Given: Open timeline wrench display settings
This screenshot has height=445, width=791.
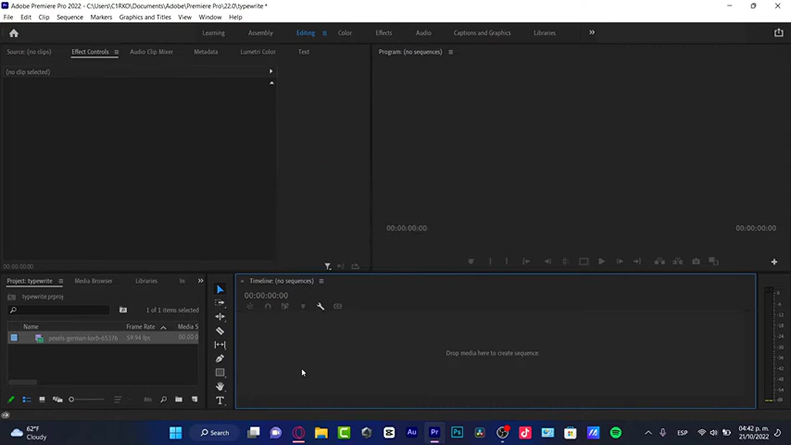Looking at the screenshot, I should (321, 306).
